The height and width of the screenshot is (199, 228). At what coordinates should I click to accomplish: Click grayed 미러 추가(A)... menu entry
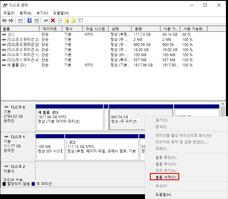click(167, 170)
